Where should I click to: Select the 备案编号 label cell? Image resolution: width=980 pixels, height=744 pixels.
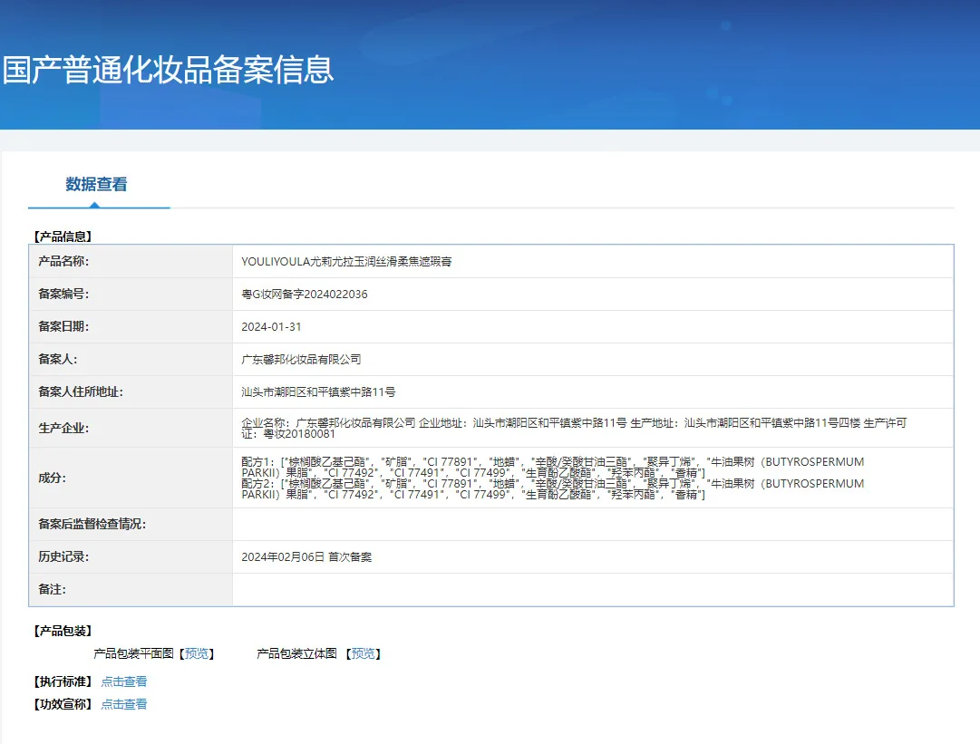click(131, 295)
